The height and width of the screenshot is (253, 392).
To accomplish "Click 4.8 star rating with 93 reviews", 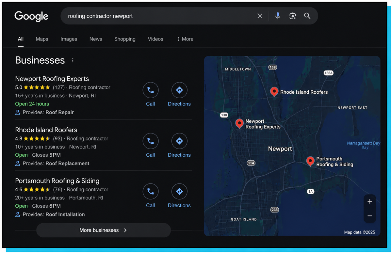I will tap(39, 138).
